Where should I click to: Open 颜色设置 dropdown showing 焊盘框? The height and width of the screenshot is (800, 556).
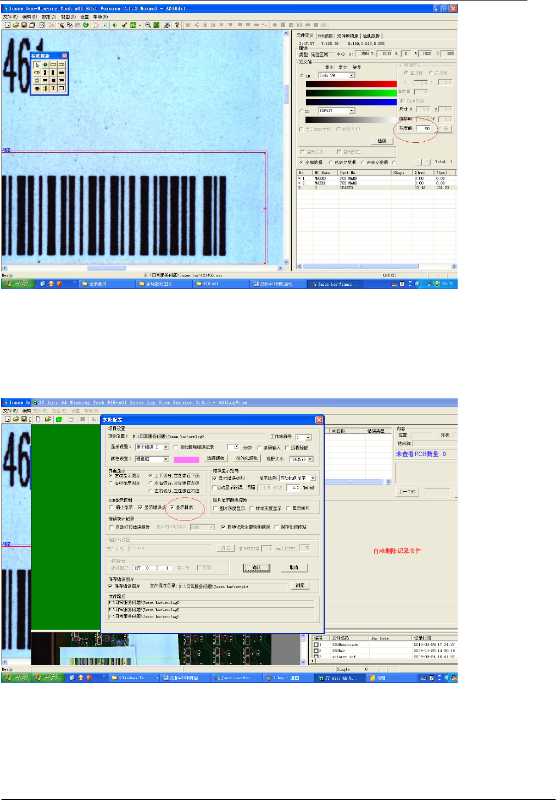[x=166, y=459]
